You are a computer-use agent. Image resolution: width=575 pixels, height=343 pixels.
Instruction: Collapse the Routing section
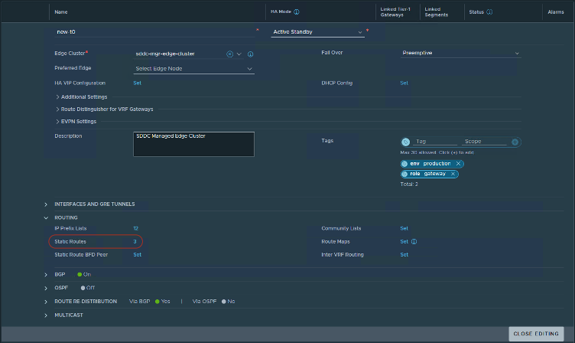47,217
